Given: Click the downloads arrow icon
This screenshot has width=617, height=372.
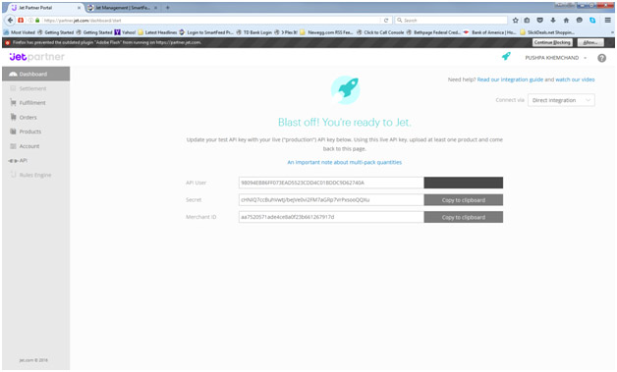Looking at the screenshot, I should click(553, 20).
